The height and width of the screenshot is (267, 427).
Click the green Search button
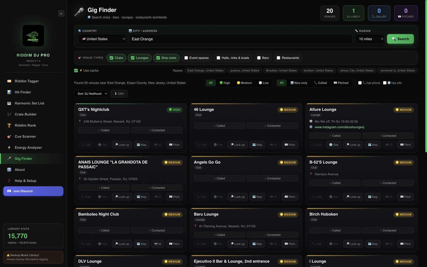[x=400, y=39]
